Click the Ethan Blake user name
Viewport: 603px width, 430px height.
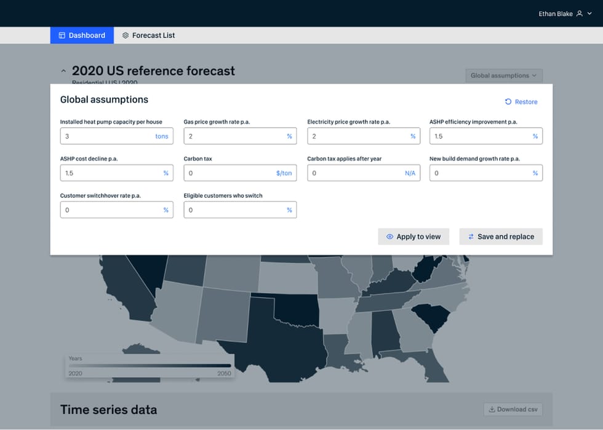coord(555,14)
